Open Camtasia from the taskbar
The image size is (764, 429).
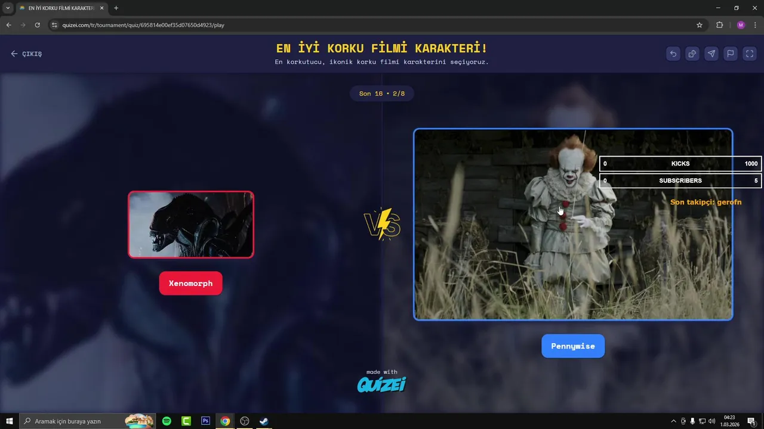coord(186,421)
